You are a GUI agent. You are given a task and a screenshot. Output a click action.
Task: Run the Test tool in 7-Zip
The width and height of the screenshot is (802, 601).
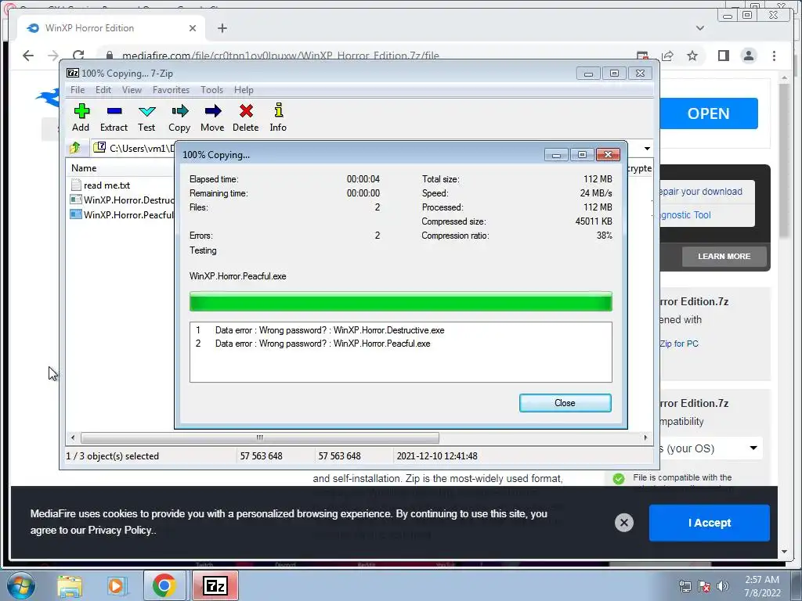[146, 118]
